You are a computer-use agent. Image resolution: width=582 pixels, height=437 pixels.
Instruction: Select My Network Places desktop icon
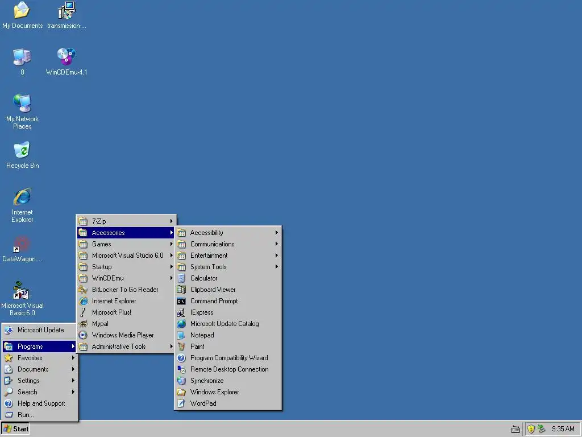[22, 112]
